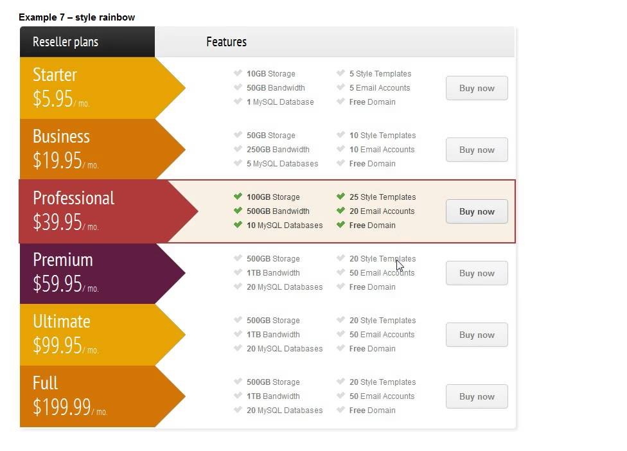Click Buy now for the Ultimate plan
This screenshot has width=627, height=451.
(x=477, y=335)
